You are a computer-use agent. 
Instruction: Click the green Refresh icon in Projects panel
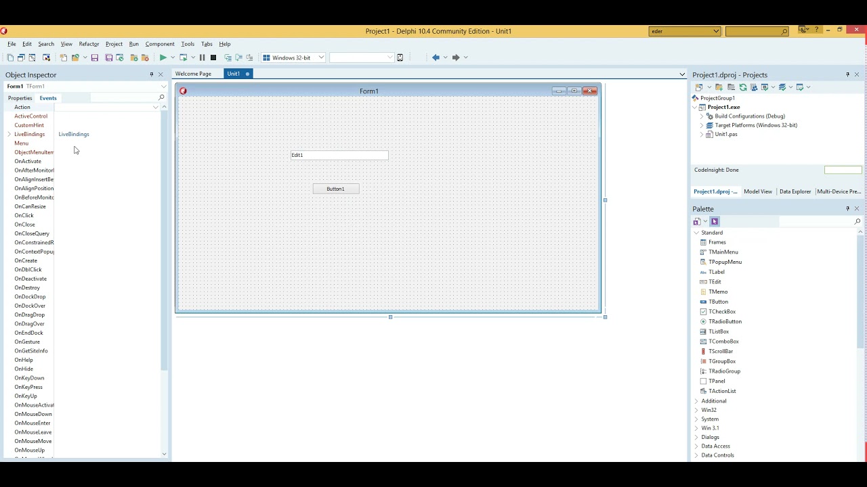pyautogui.click(x=743, y=87)
